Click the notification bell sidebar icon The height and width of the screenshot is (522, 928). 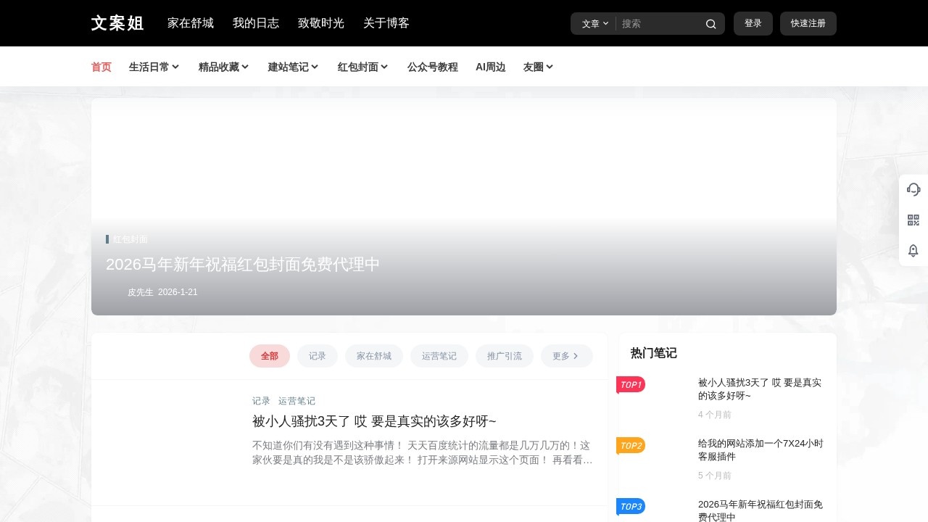tap(913, 251)
